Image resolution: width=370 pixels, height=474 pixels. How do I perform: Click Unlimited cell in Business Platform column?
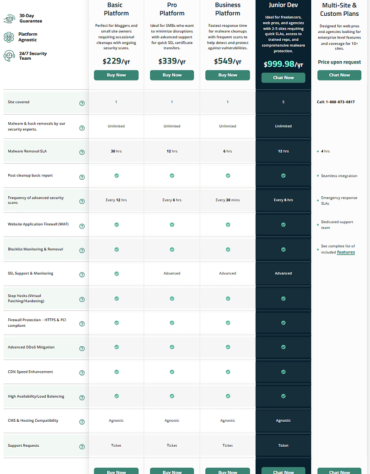coord(228,126)
